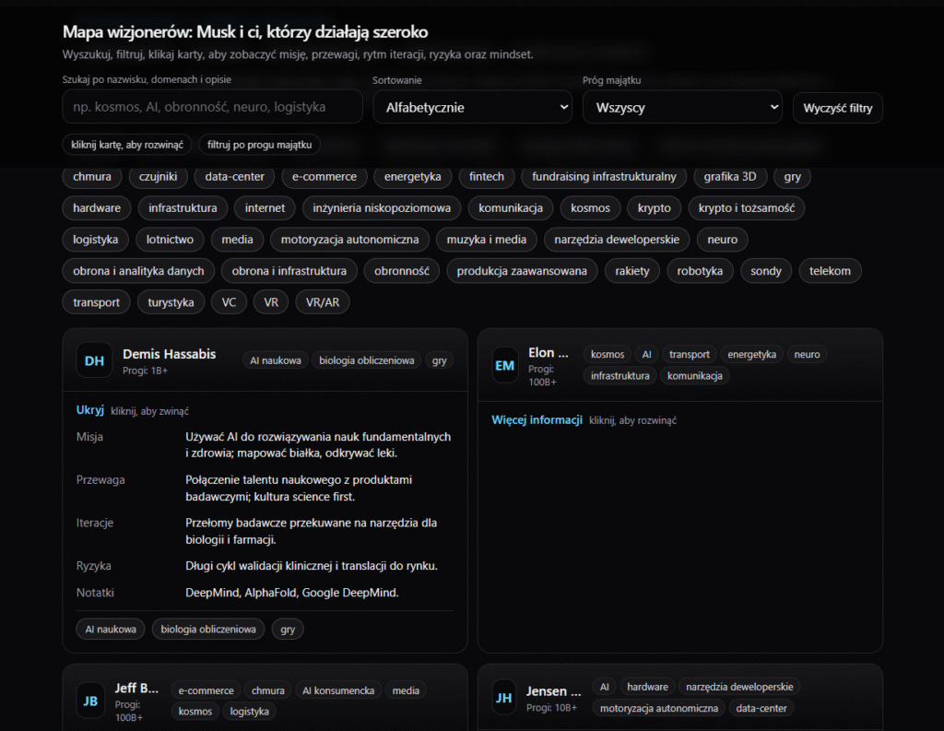Click the Demis Hassabis card title

point(170,354)
